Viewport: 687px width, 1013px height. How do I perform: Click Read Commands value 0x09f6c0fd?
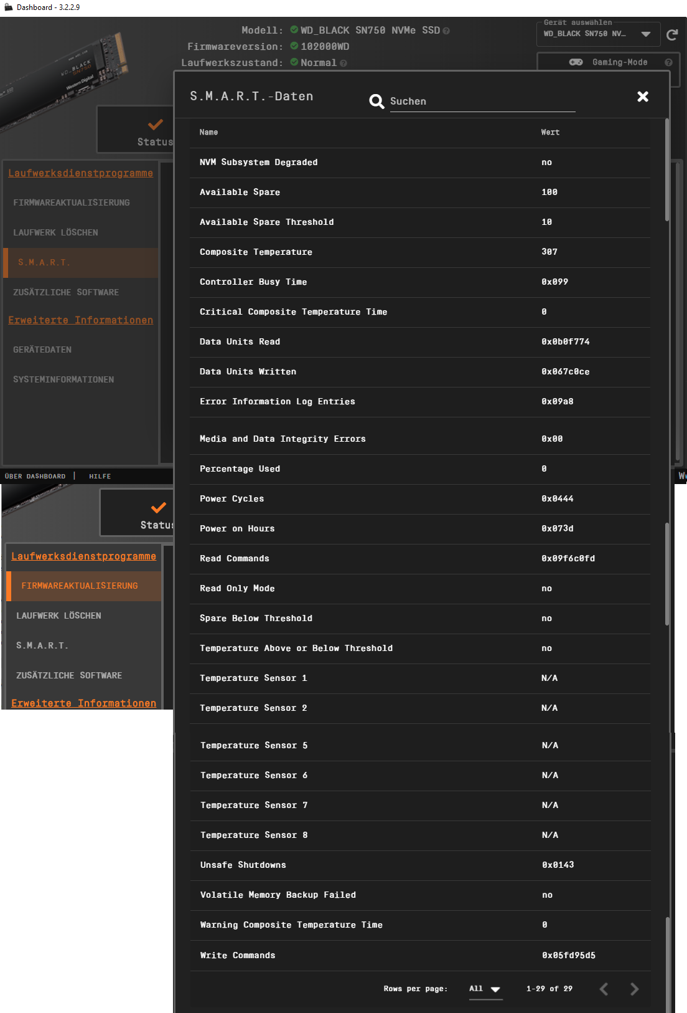[568, 558]
